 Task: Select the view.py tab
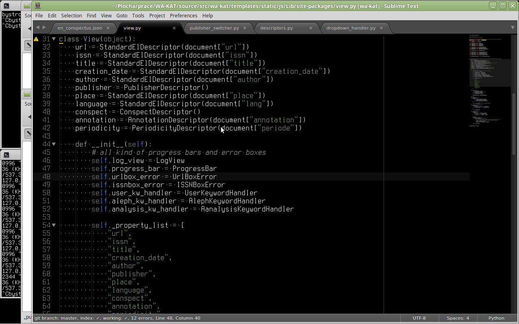[x=132, y=28]
